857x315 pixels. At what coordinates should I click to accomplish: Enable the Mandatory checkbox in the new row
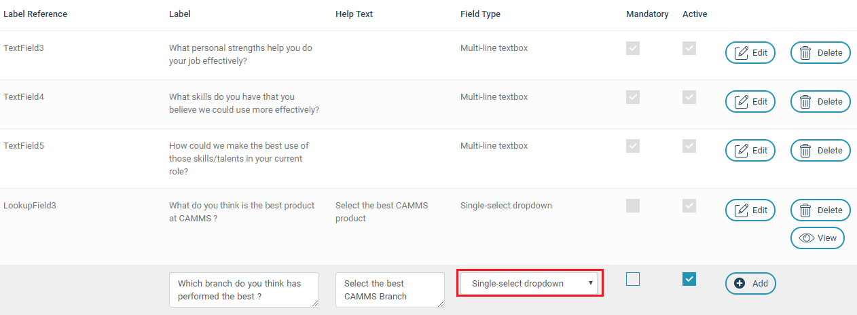(633, 279)
